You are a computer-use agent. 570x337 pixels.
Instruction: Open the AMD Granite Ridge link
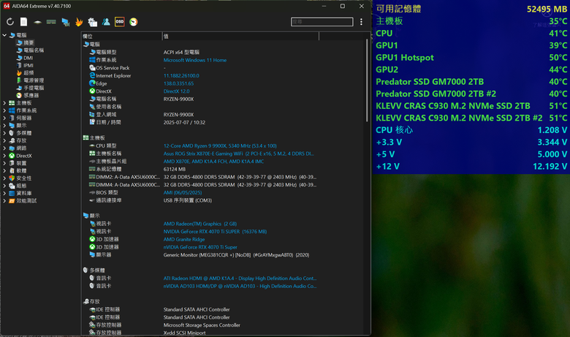(x=184, y=240)
